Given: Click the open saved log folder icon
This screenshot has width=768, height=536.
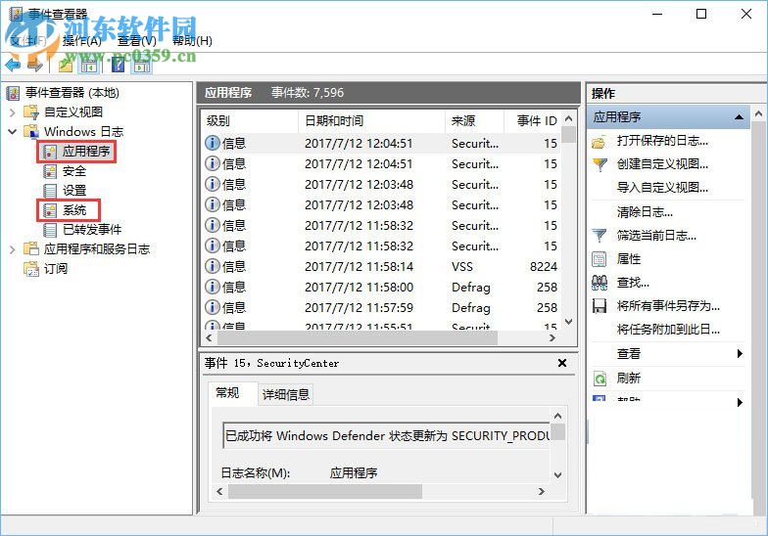Looking at the screenshot, I should click(600, 142).
